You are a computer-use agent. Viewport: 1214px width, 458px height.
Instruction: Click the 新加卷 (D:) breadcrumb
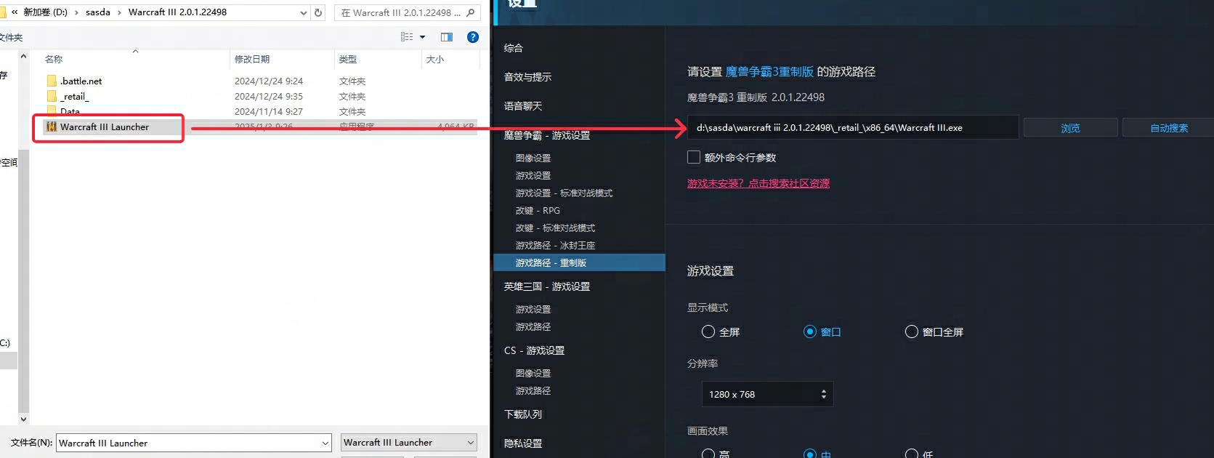pyautogui.click(x=46, y=12)
